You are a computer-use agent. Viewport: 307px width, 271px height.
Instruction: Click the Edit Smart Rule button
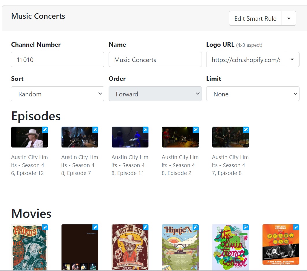tap(255, 18)
